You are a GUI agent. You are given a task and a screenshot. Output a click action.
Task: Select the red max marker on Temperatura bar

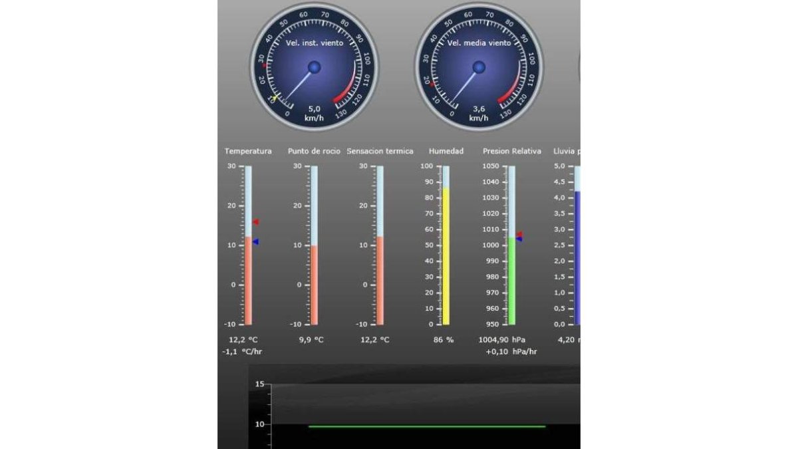pos(255,222)
